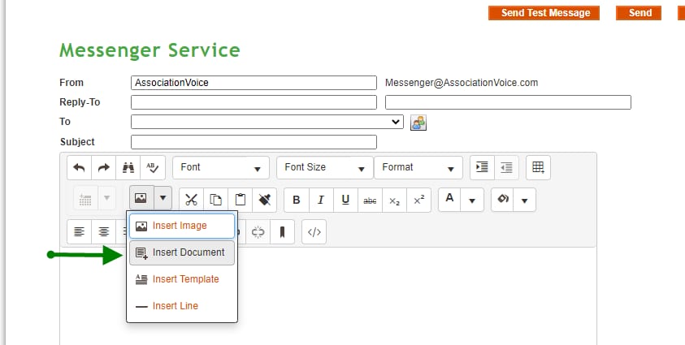Click the decrease indent icon
Screen dimensions: 685x345
coord(506,167)
